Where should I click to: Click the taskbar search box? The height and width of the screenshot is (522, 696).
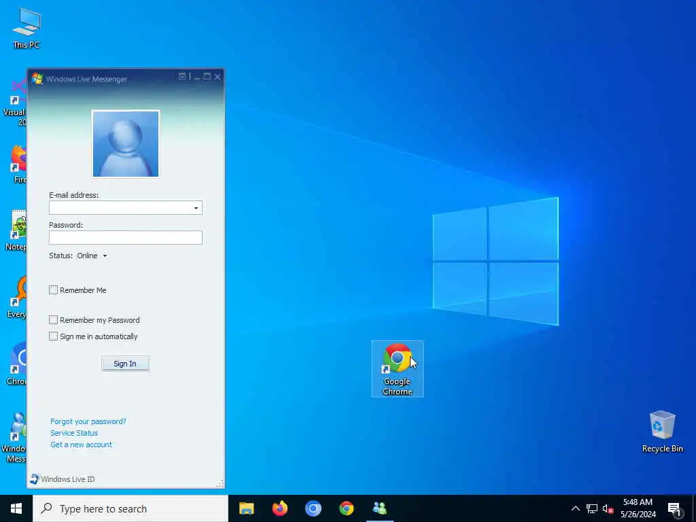(x=130, y=508)
